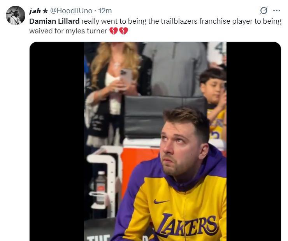Open the jah display name link

coord(35,11)
